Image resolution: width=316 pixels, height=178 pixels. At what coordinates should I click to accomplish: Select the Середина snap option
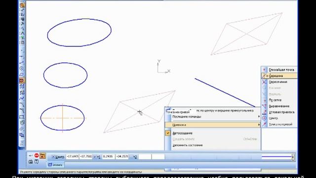[x=279, y=76]
